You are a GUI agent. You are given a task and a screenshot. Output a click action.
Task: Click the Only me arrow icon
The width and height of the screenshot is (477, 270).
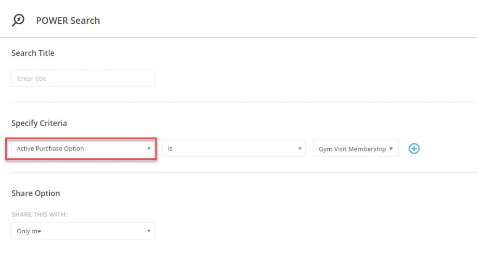tap(149, 231)
